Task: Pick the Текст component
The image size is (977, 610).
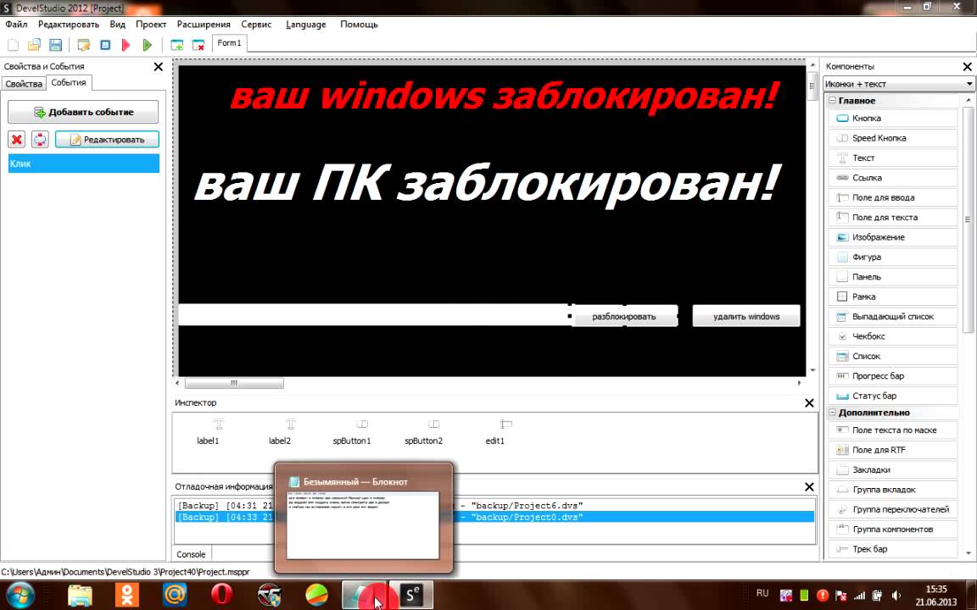Action: pyautogui.click(x=893, y=158)
